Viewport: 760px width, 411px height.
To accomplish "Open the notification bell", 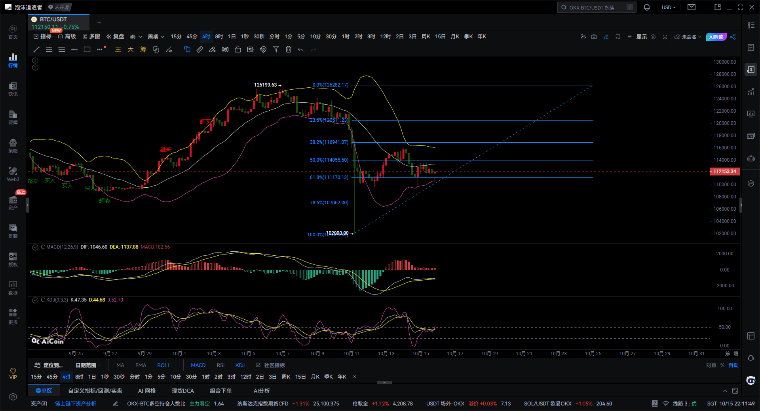I will (x=647, y=7).
